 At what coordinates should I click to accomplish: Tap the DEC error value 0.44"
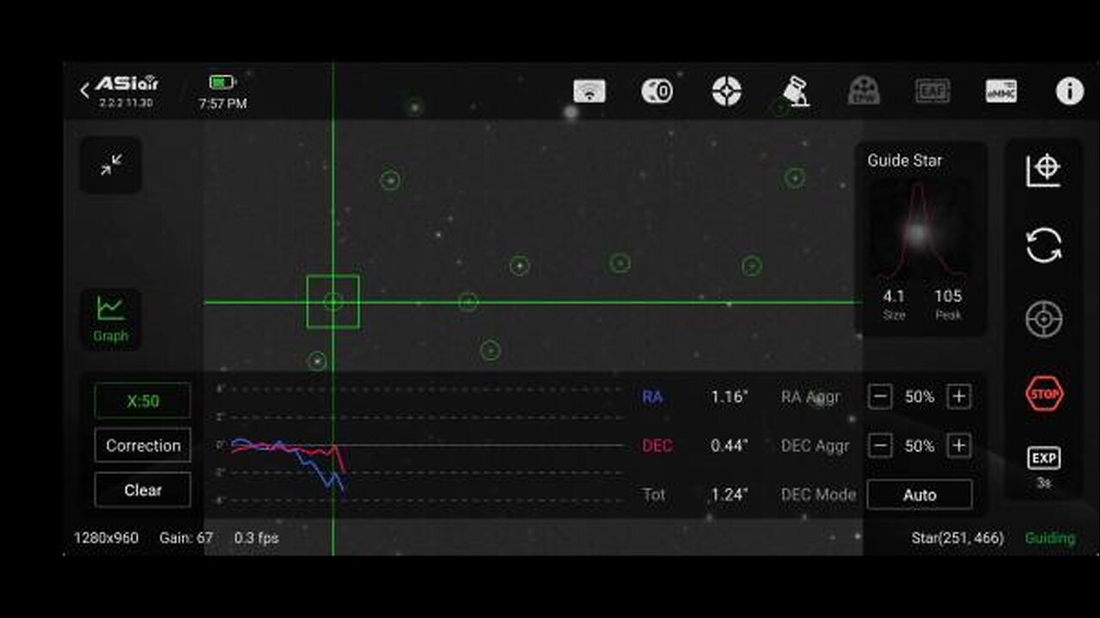click(730, 445)
